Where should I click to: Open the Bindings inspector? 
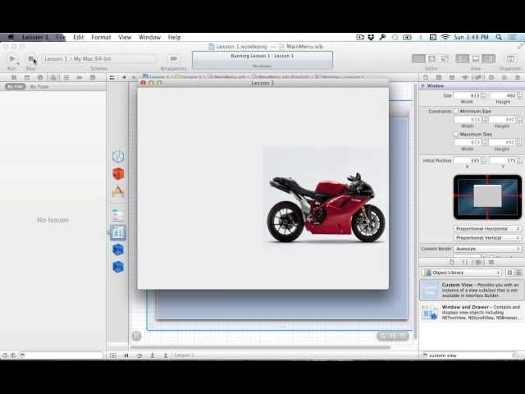(x=504, y=77)
